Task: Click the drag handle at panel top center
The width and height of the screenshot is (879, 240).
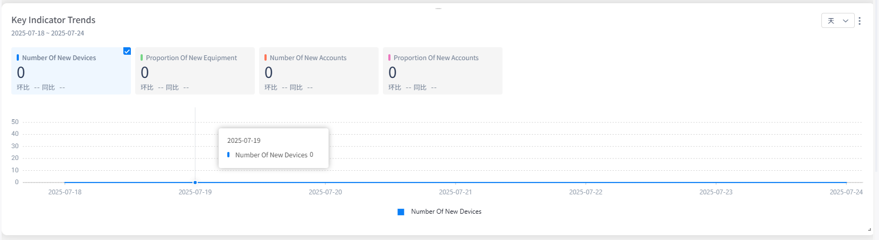Action: 438,9
